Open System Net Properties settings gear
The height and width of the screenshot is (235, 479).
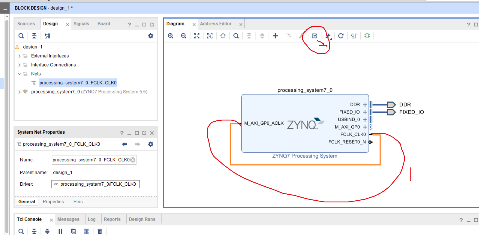tap(151, 144)
